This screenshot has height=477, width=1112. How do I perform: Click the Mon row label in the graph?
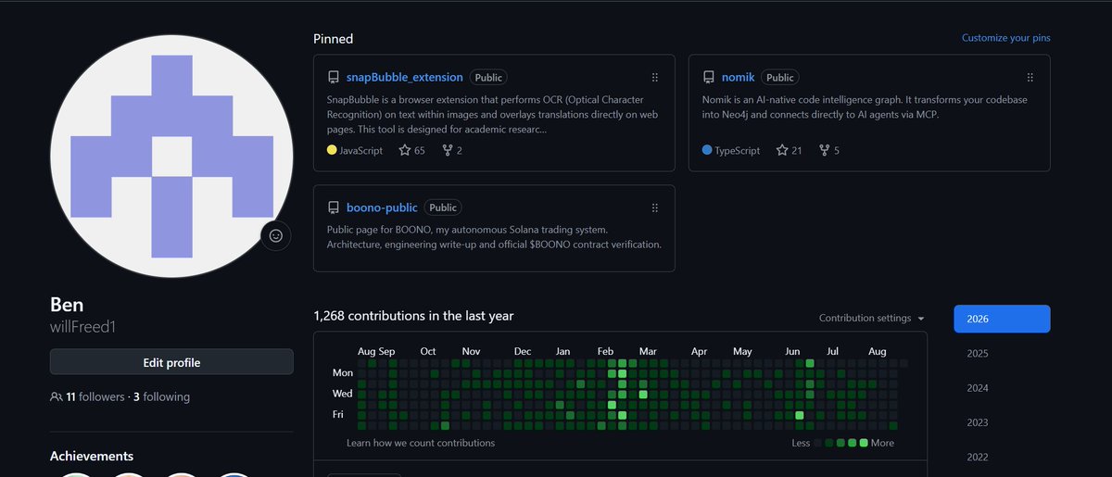tap(342, 372)
